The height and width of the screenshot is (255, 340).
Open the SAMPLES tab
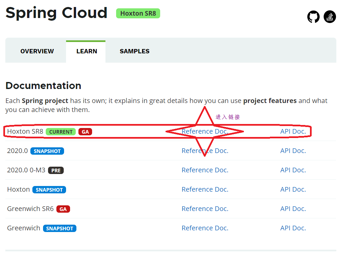click(134, 51)
